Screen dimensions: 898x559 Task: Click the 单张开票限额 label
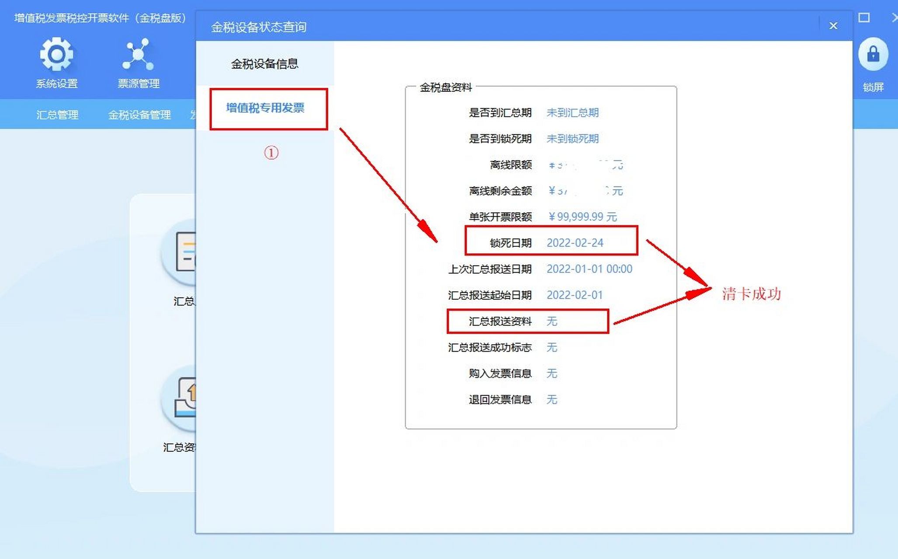click(500, 217)
